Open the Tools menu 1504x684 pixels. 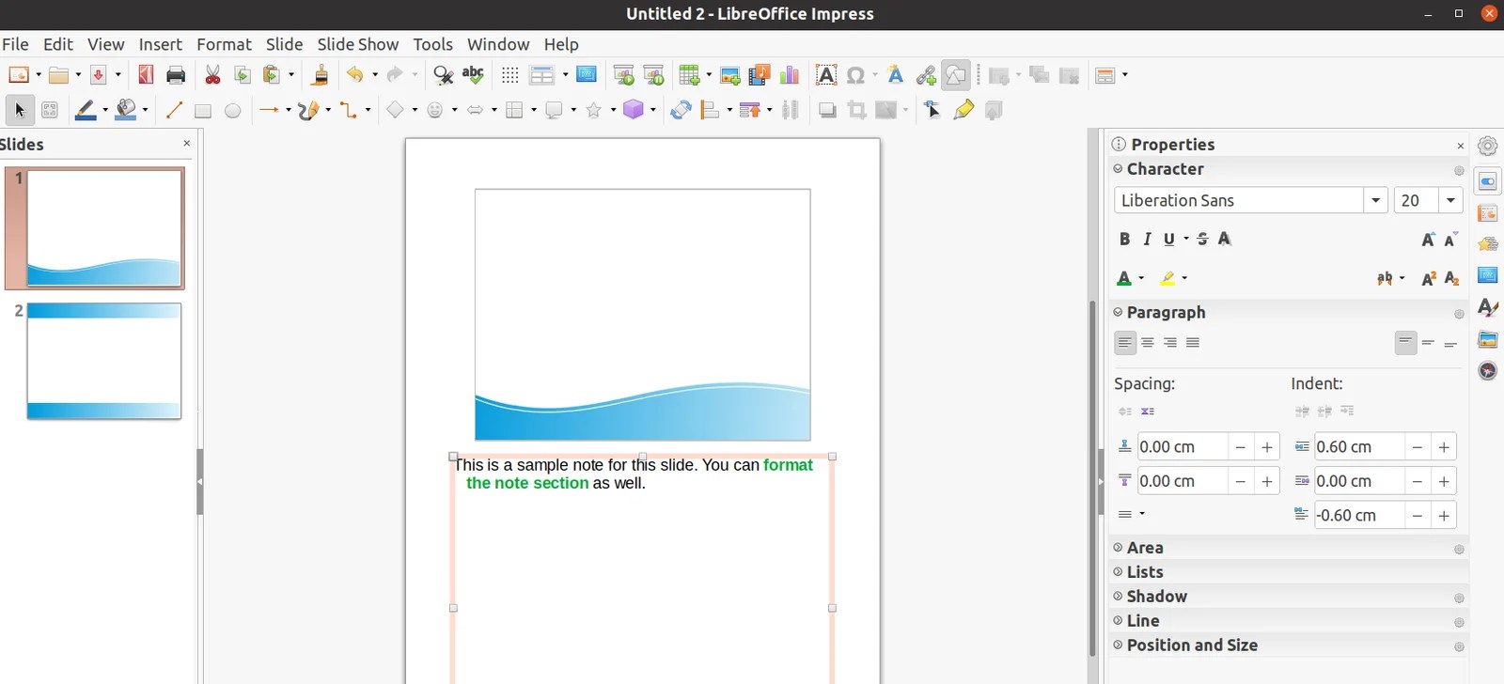click(432, 44)
